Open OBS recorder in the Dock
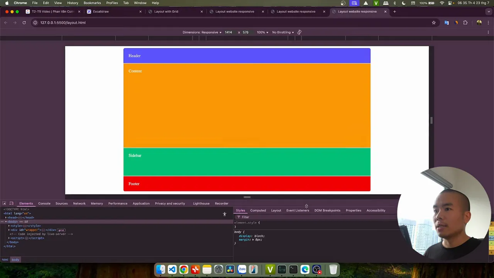 [x=317, y=269]
